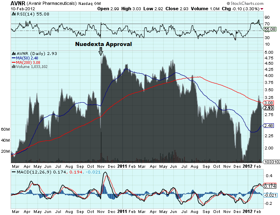280x215 pixels.
Task: Click the 4.00 price axis label
Action: [x=269, y=75]
